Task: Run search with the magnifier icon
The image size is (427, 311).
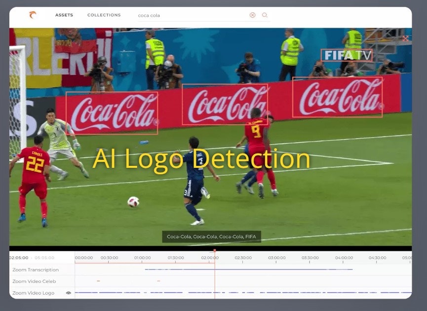Action: (265, 15)
